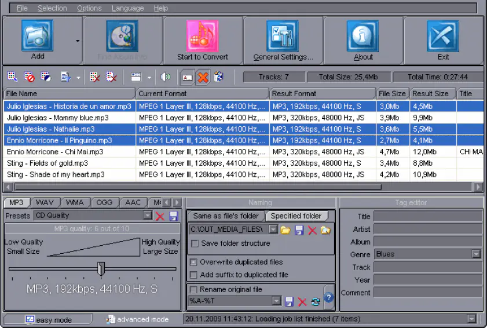Check the Rename original file option

(x=194, y=289)
